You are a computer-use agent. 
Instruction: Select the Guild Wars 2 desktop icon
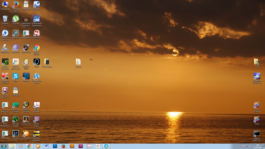(x=36, y=33)
